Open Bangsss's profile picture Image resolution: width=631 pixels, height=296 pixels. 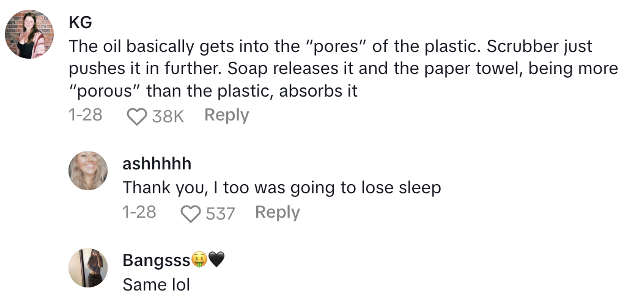[x=88, y=268]
